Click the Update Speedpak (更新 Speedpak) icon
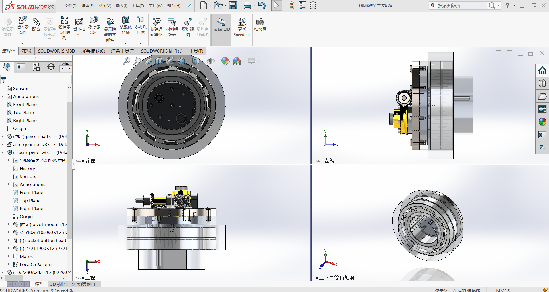 (x=242, y=22)
